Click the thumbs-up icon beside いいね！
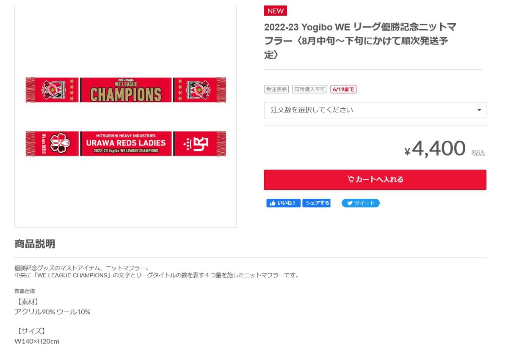Viewport: 508px width, 359px height. [272, 203]
